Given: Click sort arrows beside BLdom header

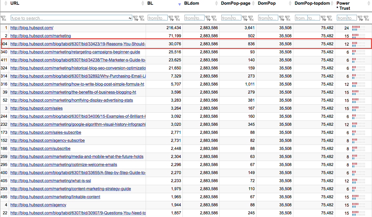Looking at the screenshot, I should coord(216,3).
